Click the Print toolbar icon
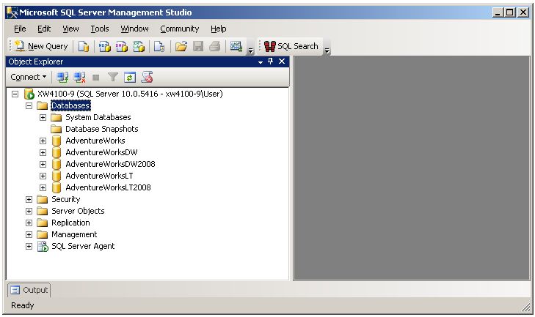The image size is (535, 317). (214, 46)
